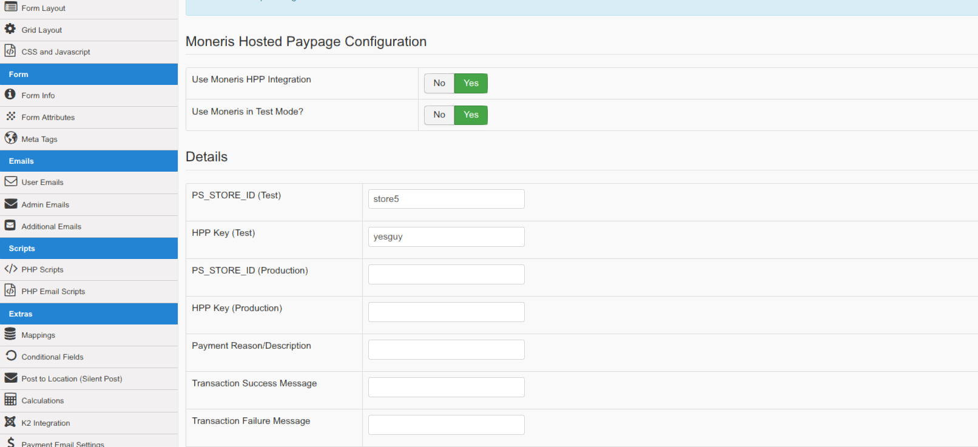
Task: Open PHP Email Scripts link
Action: (53, 292)
